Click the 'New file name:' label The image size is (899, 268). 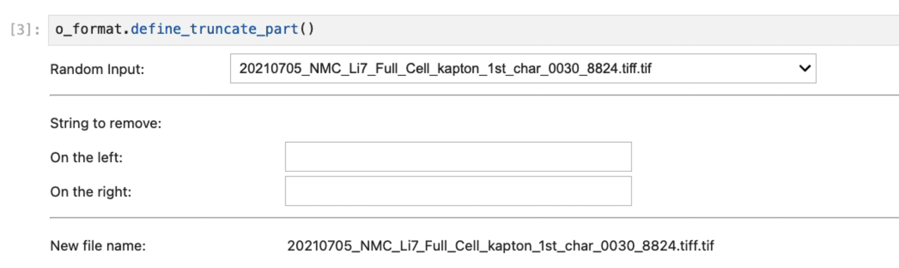pos(98,246)
